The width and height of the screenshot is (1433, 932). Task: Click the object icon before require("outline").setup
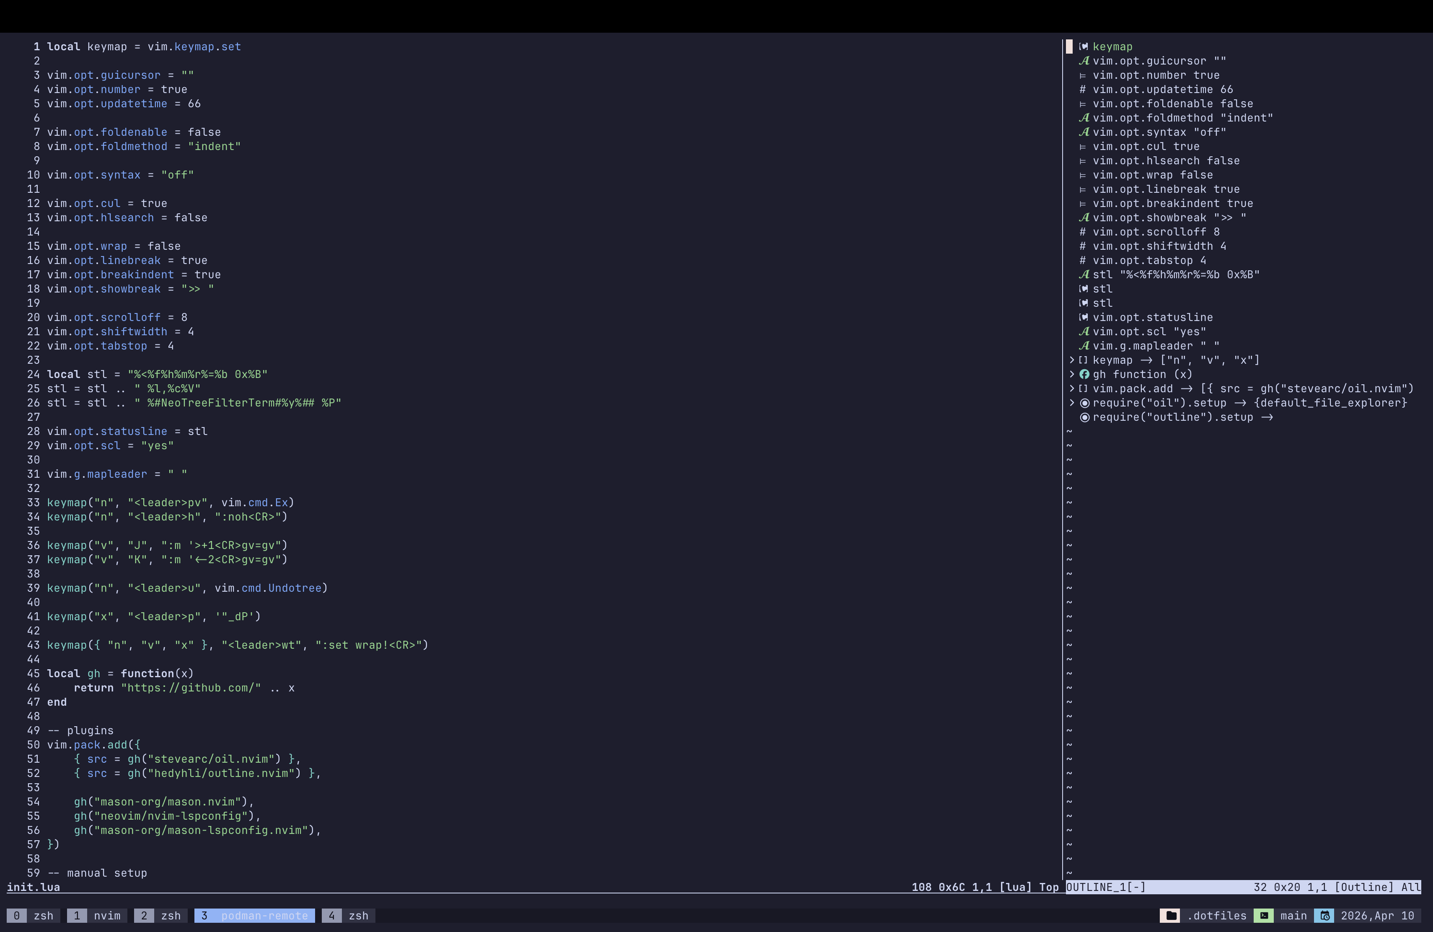(x=1086, y=417)
